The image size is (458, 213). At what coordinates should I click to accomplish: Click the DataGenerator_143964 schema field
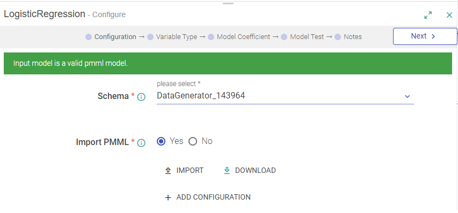285,96
